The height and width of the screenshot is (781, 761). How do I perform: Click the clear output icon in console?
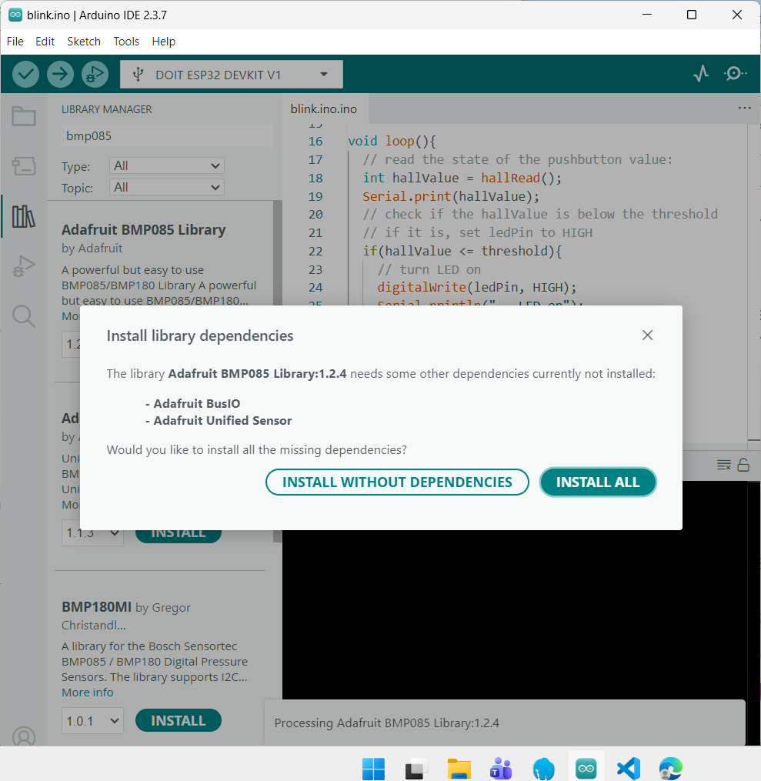tap(723, 466)
